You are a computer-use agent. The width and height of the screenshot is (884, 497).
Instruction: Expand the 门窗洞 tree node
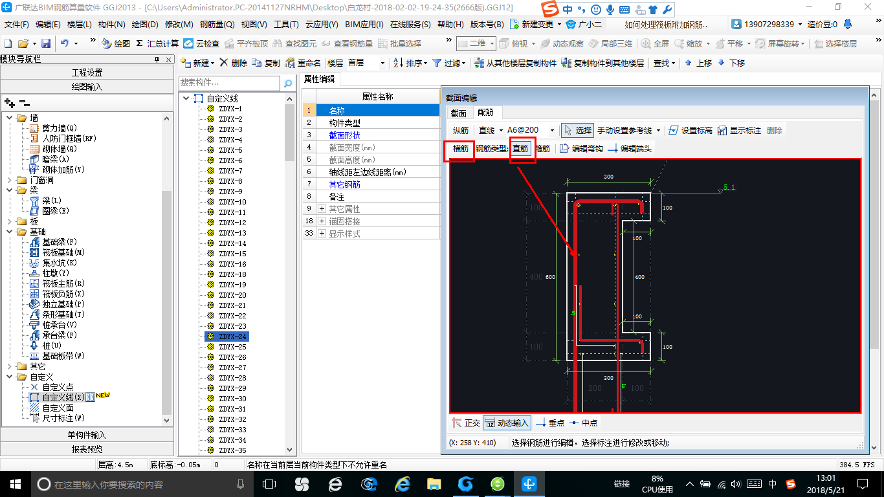(9, 180)
